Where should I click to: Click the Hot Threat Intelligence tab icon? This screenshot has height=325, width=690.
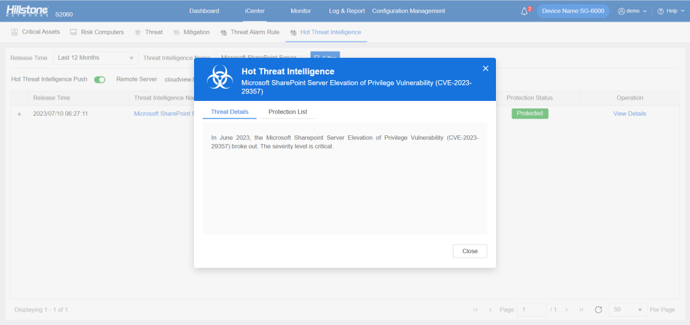294,32
